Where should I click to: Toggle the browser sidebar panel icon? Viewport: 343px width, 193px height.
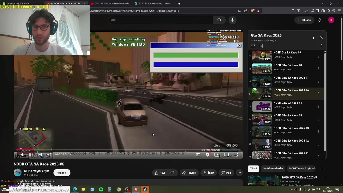318,11
